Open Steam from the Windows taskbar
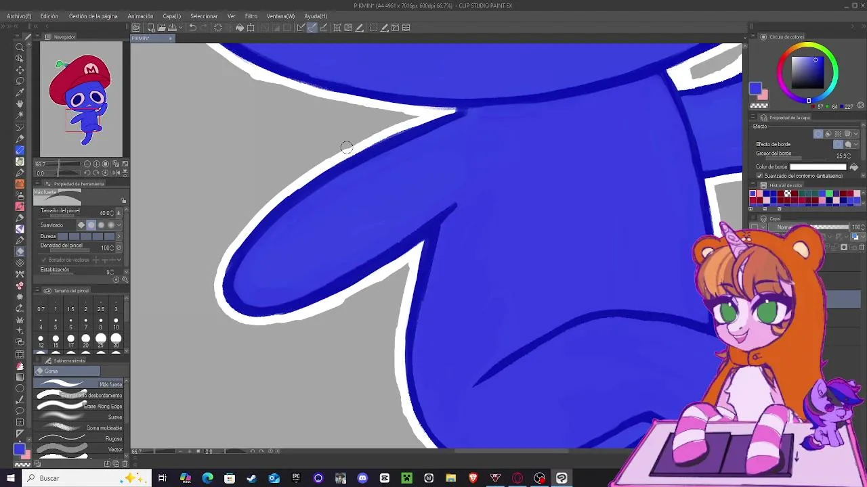 pos(251,478)
